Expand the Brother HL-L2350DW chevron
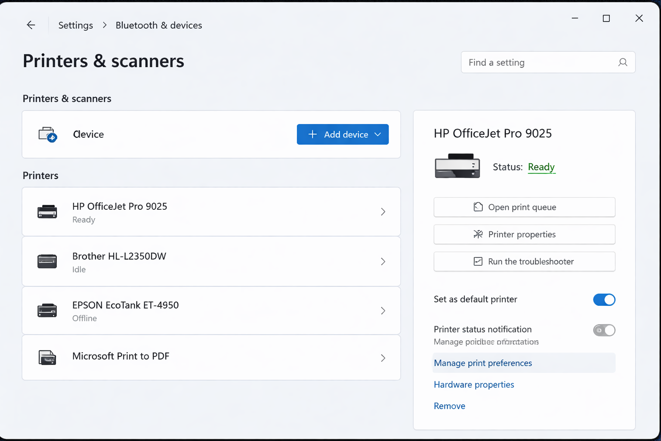661x441 pixels. click(383, 261)
